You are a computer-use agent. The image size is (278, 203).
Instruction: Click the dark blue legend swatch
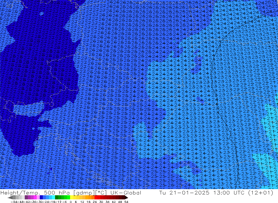click(x=41, y=197)
